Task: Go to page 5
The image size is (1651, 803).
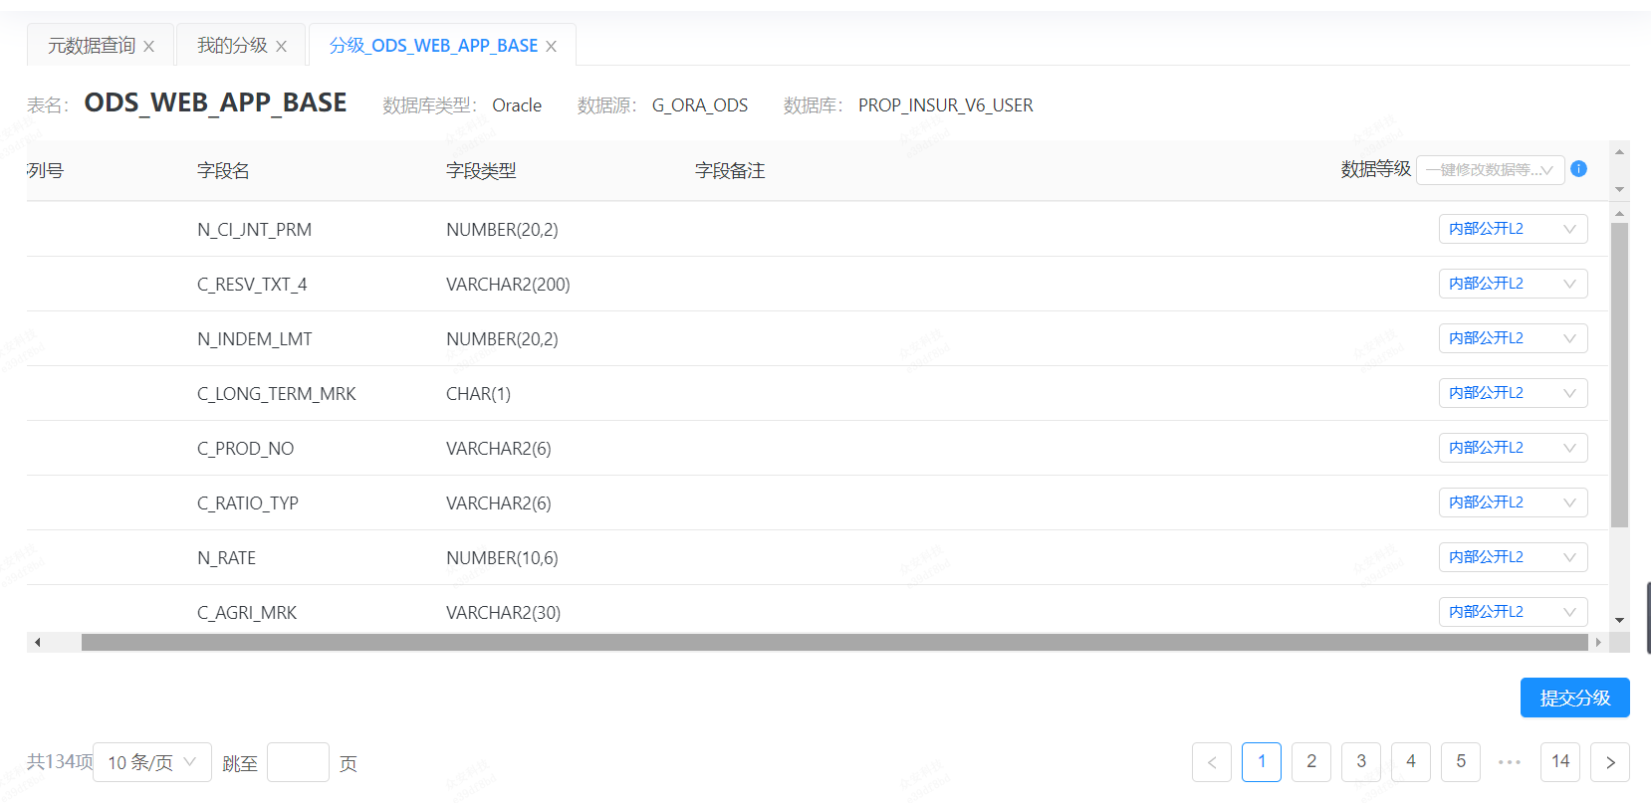Action: (x=1461, y=762)
